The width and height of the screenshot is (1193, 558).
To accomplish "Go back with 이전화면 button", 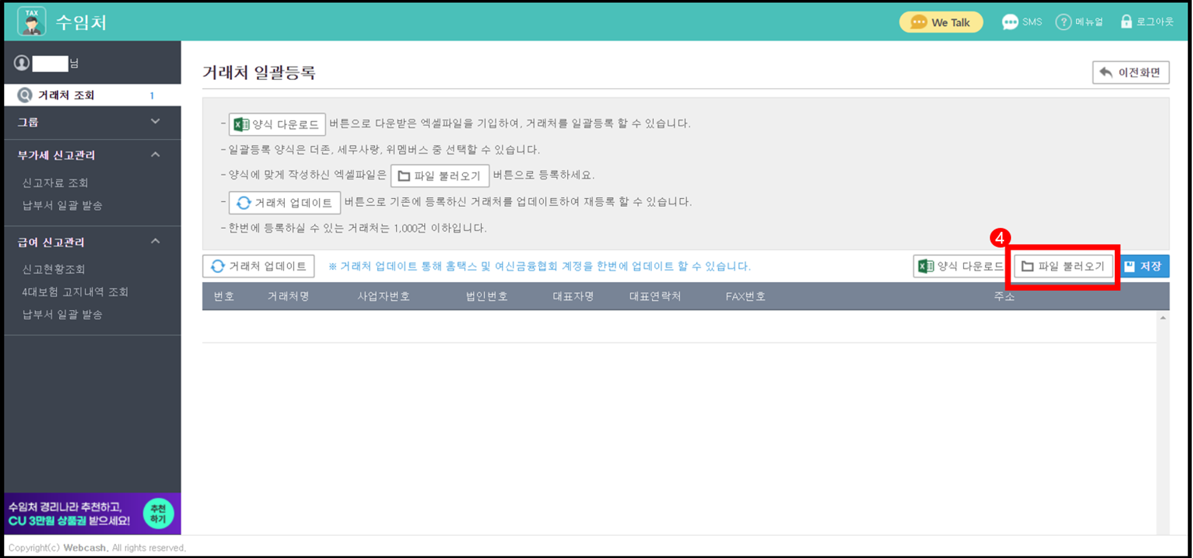I will click(x=1130, y=73).
